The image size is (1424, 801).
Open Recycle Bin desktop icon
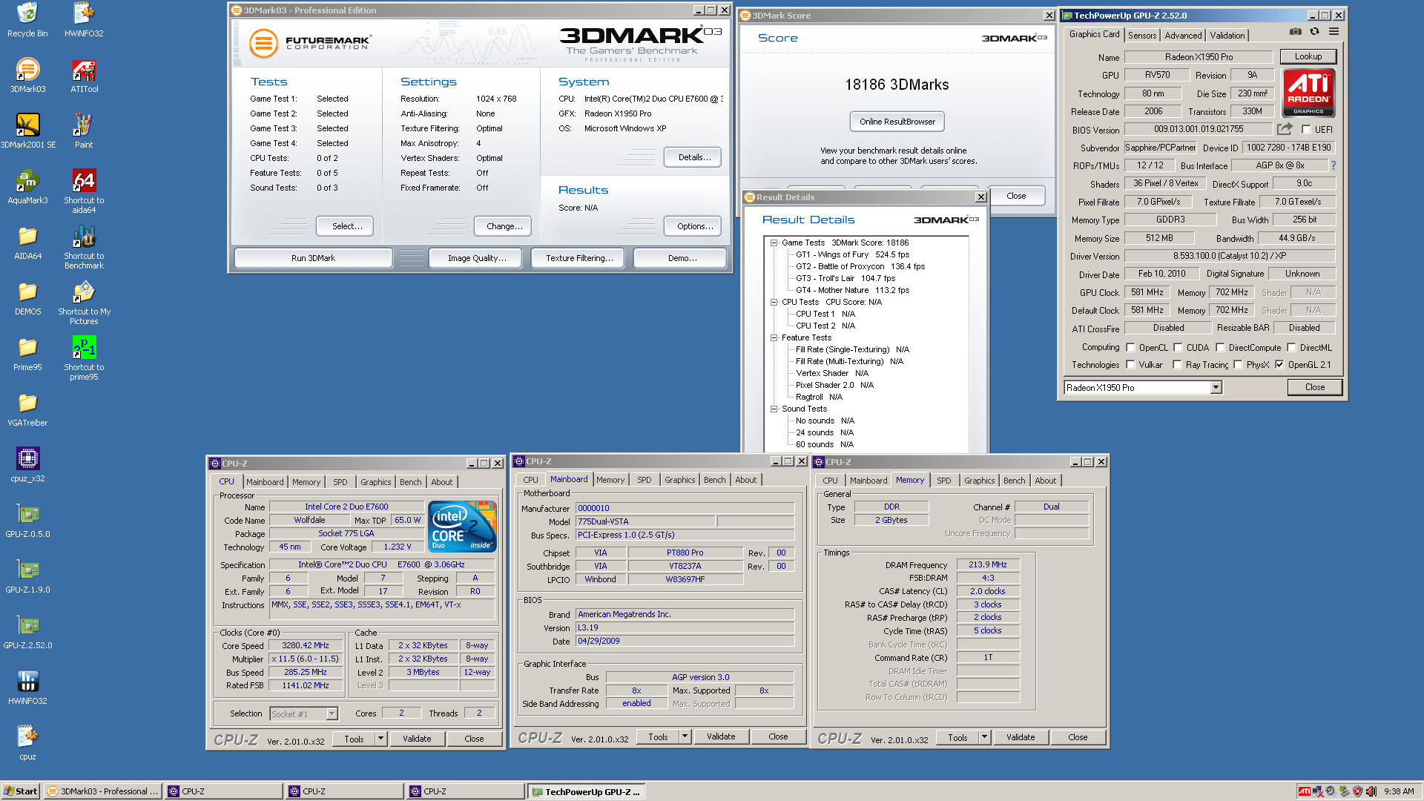click(x=27, y=20)
